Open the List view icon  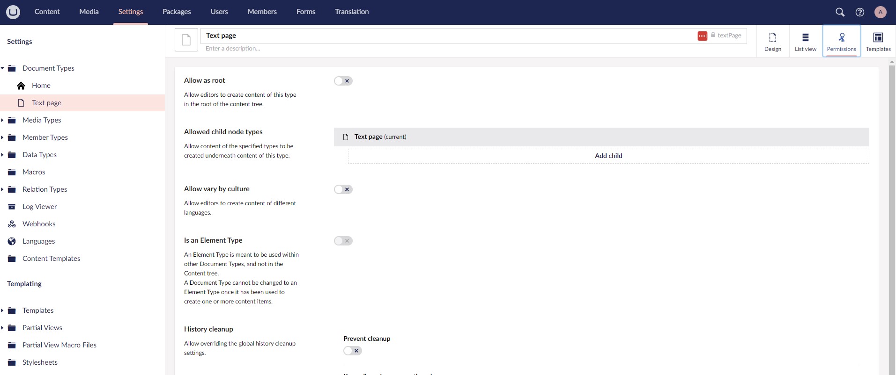[x=805, y=41]
